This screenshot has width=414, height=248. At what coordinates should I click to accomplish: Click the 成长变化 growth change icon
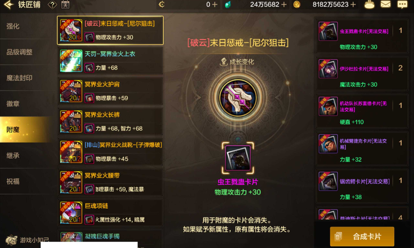tap(224, 62)
